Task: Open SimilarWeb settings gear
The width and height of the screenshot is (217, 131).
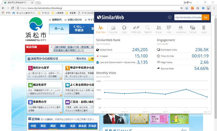Action: (170, 17)
